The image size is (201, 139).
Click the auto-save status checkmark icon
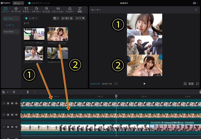click(x=29, y=3)
